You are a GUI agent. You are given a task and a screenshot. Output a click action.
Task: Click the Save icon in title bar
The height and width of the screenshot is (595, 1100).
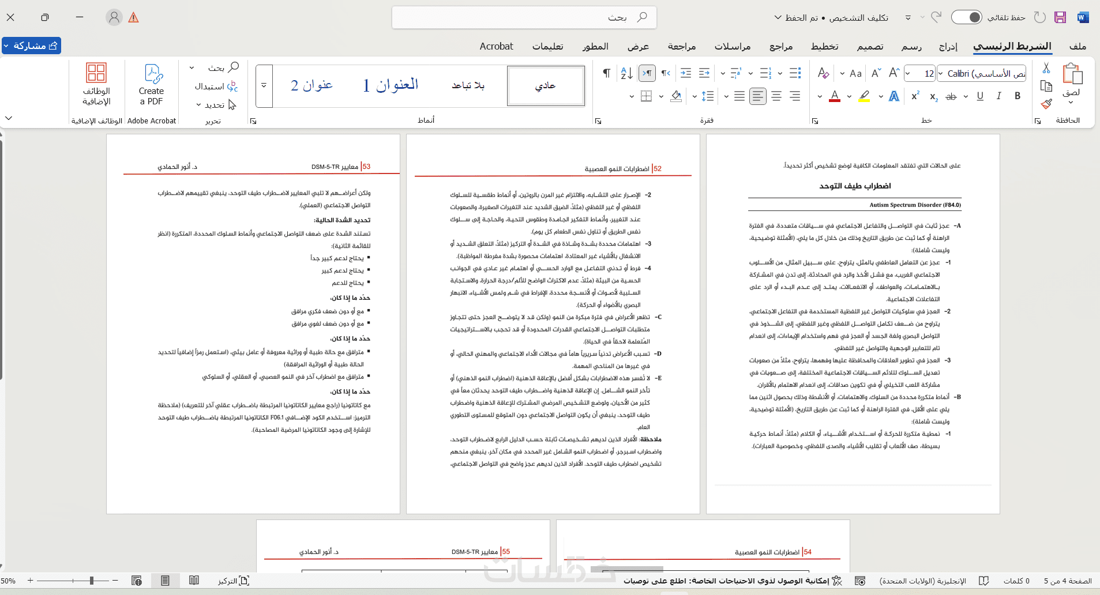[x=1060, y=17]
